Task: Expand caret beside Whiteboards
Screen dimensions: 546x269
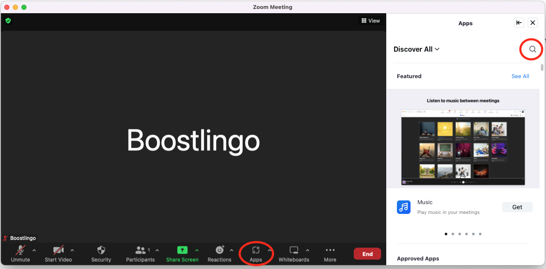Action: point(308,250)
